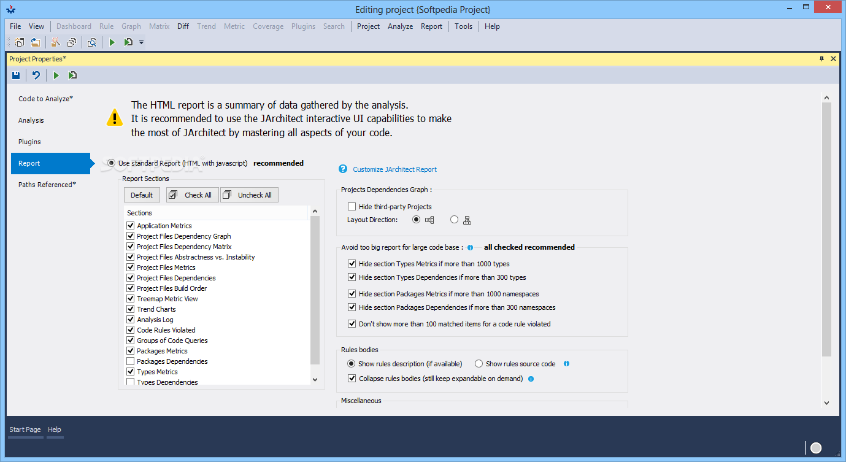The height and width of the screenshot is (462, 846).
Task: Click Sections list scroll up arrow
Action: [x=315, y=212]
